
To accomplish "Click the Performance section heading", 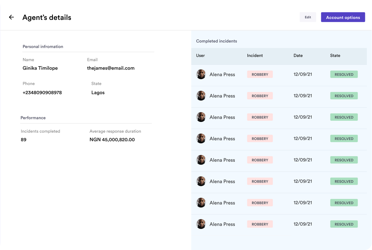I will pyautogui.click(x=33, y=118).
